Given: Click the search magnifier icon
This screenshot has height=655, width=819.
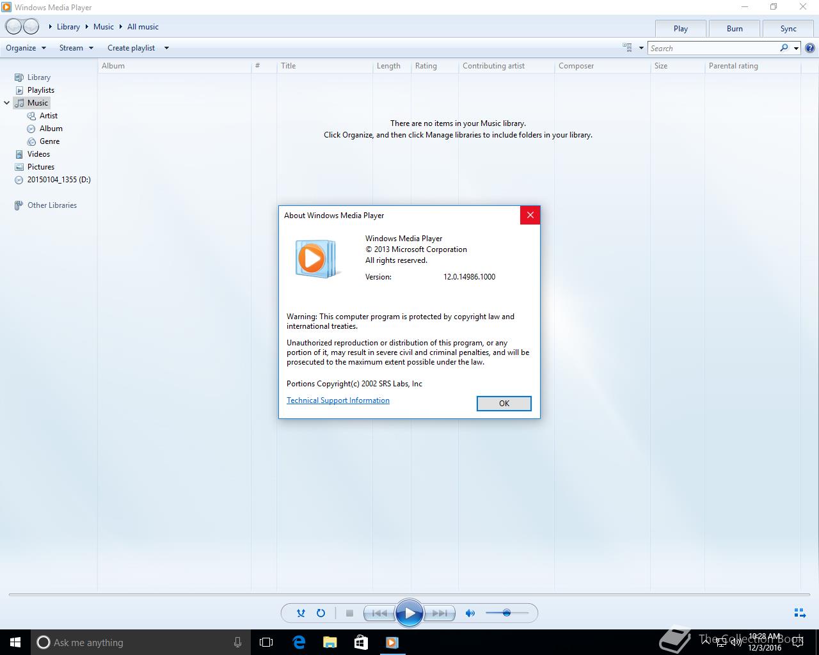Looking at the screenshot, I should coord(784,48).
